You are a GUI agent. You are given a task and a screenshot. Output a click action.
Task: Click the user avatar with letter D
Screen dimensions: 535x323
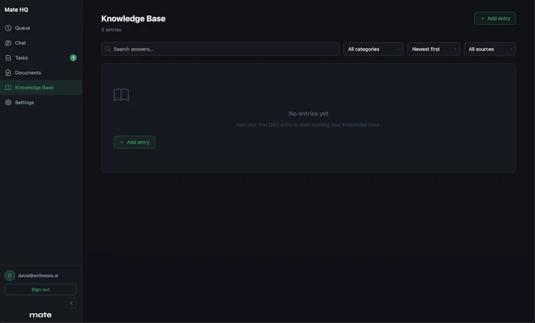click(9, 276)
